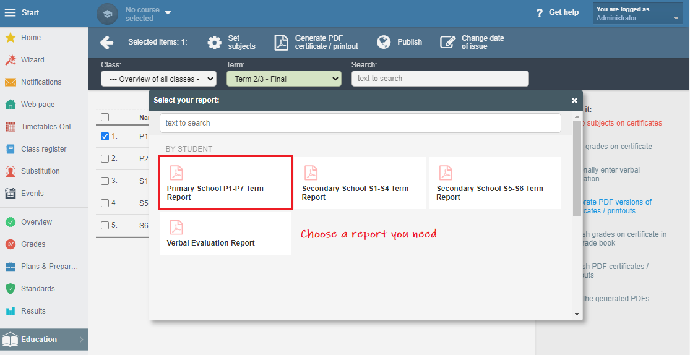Click the PDF versions of certificates link
This screenshot has width=690, height=355.
pos(616,207)
